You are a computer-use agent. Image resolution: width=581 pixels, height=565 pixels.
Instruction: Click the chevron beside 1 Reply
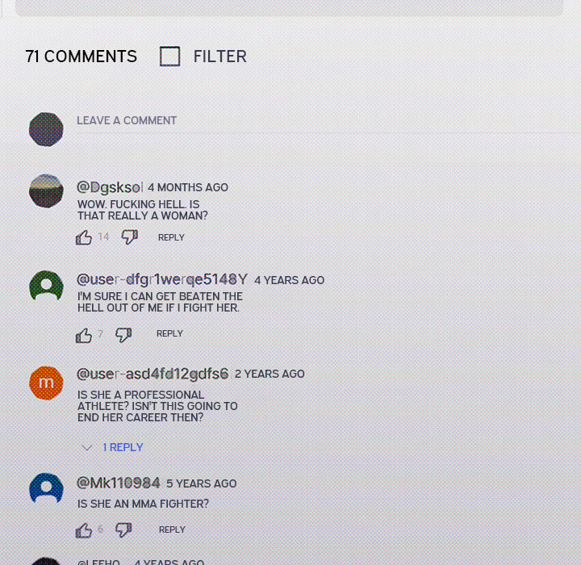(86, 448)
